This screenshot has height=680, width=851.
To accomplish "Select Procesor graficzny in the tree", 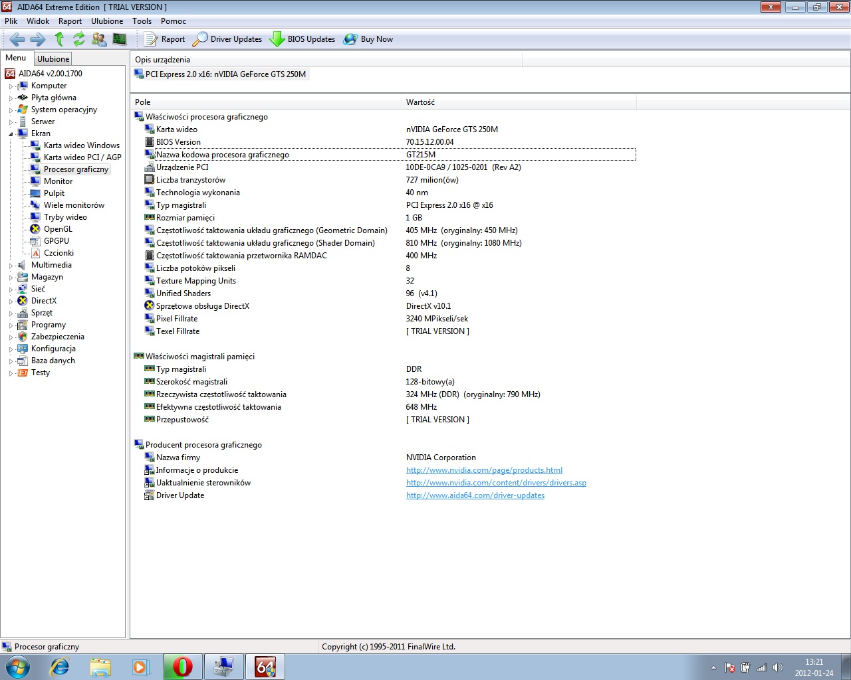I will pos(76,169).
